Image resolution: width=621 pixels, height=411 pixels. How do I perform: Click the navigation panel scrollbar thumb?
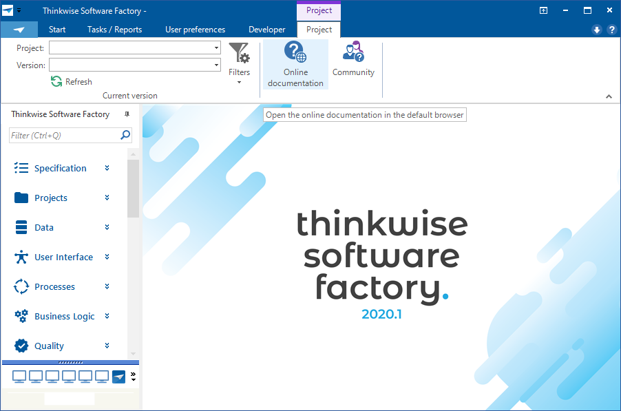133,189
